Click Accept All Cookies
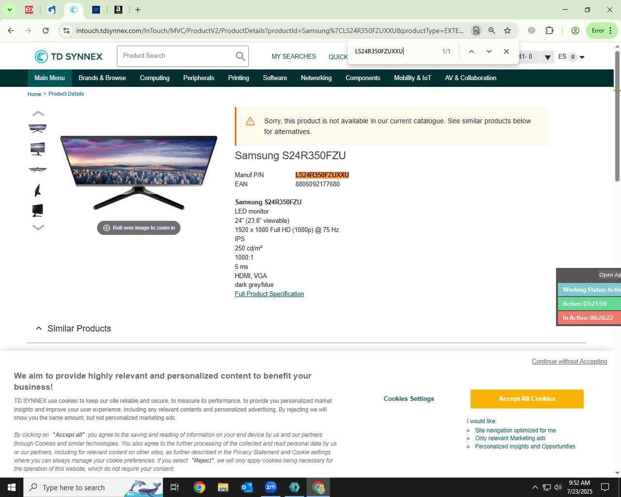 point(527,399)
